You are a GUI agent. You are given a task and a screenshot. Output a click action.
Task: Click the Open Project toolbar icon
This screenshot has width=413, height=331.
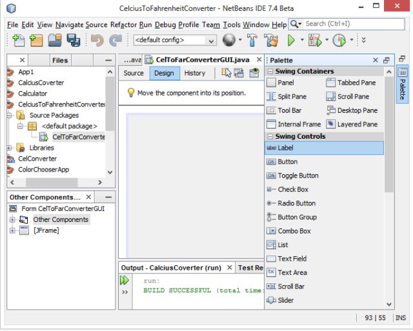tap(55, 40)
